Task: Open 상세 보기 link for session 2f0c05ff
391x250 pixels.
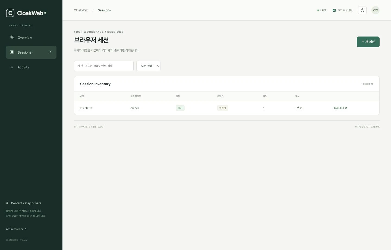Action: click(340, 108)
